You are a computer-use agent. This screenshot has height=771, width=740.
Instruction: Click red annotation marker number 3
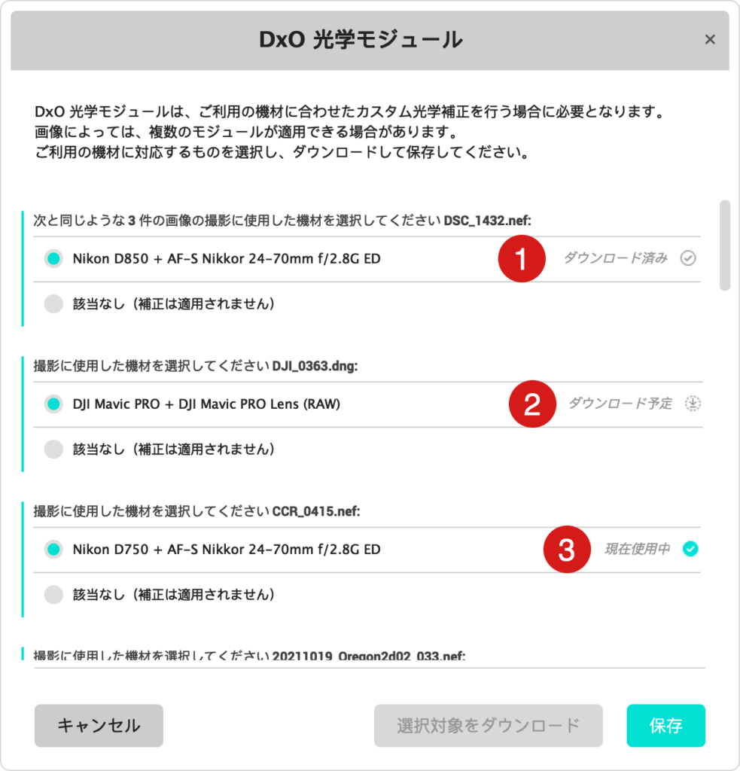(x=567, y=549)
